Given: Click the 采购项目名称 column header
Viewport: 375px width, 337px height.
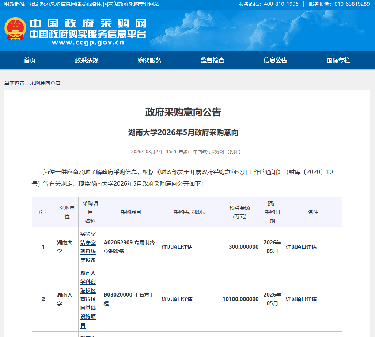Looking at the screenshot, I should pyautogui.click(x=90, y=212).
